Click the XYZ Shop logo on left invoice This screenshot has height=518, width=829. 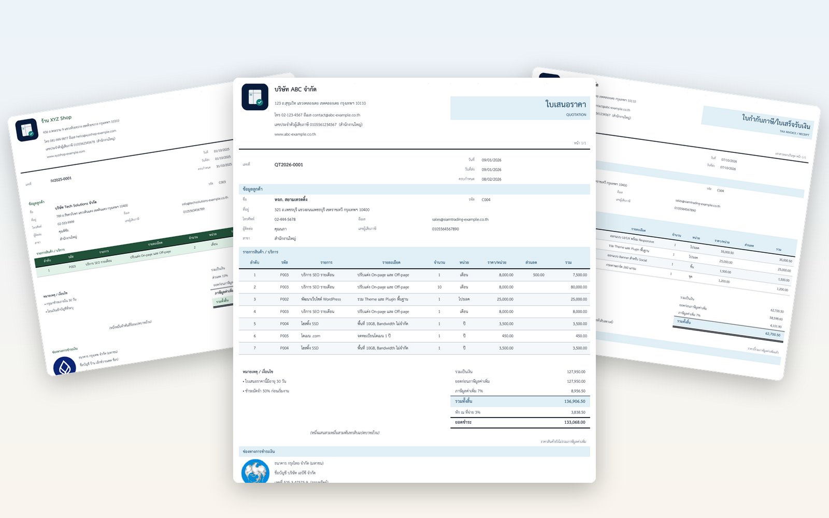[27, 130]
